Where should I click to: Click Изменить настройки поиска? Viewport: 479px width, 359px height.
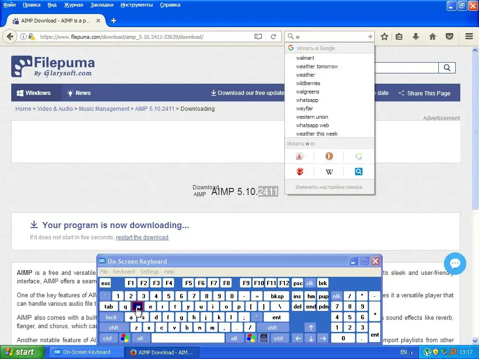coord(329,187)
